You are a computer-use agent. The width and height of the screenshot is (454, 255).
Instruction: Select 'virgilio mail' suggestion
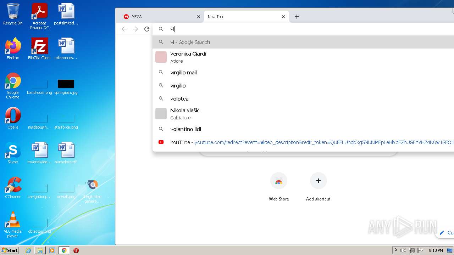[x=303, y=72]
